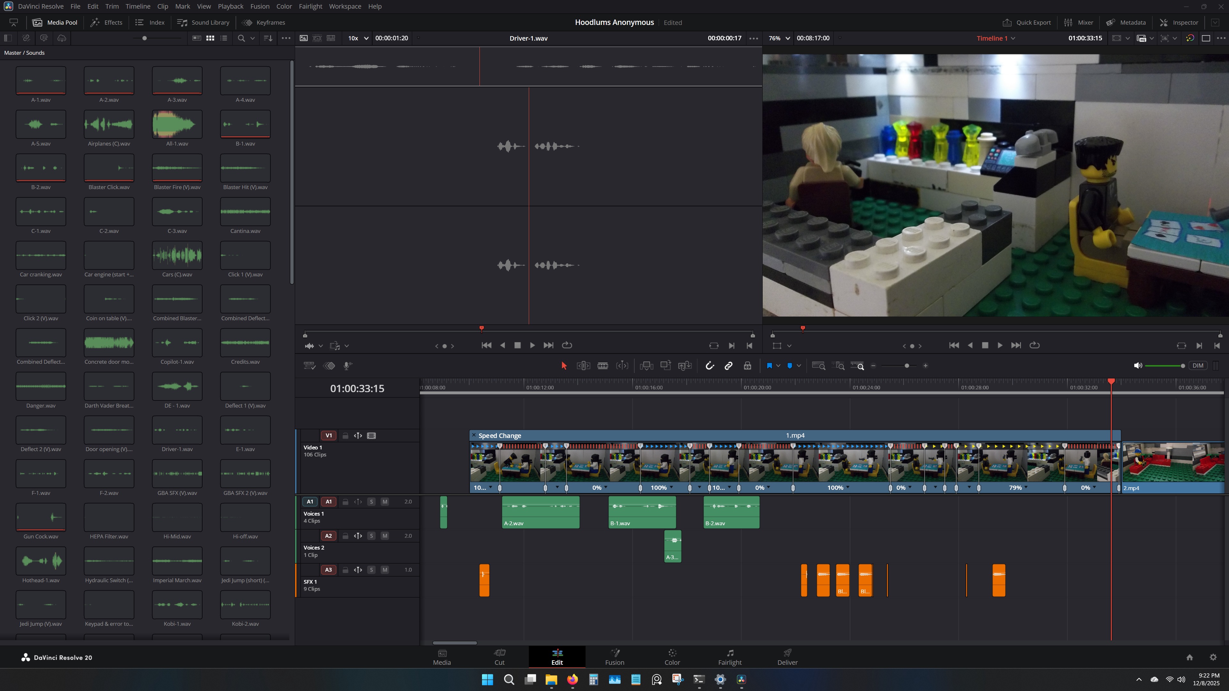Open the Fairlight menu in the menu bar
The height and width of the screenshot is (691, 1229).
click(310, 6)
